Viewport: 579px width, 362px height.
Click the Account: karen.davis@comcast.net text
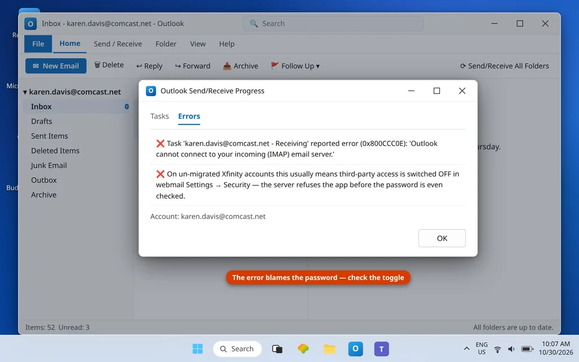(x=208, y=217)
